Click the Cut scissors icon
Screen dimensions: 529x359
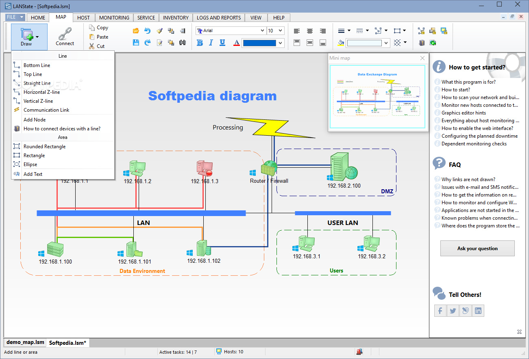click(92, 46)
